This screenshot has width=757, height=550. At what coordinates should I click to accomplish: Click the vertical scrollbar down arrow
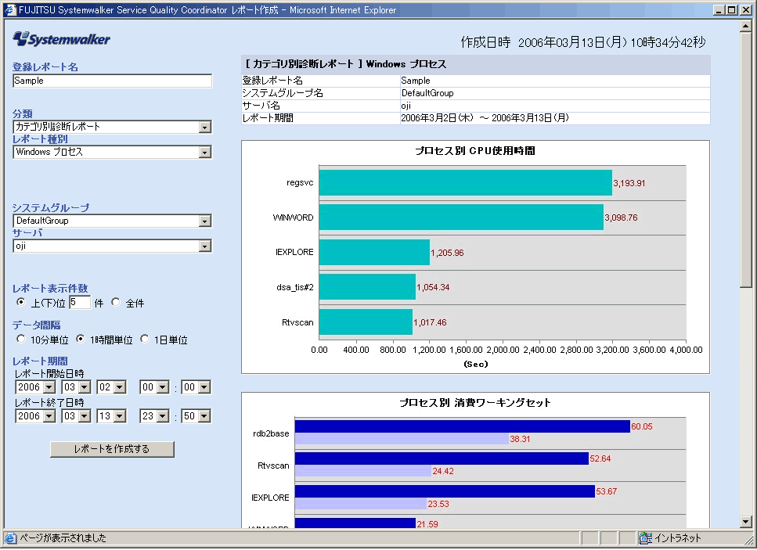[746, 522]
